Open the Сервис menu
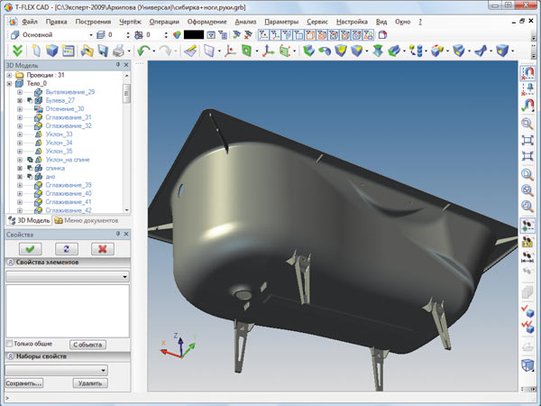Image resolution: width=541 pixels, height=406 pixels. pos(317,22)
